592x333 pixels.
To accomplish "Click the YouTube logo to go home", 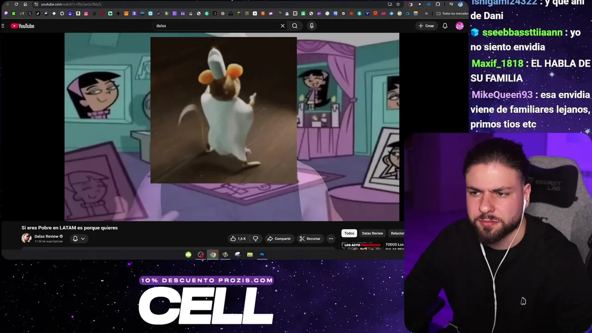I will click(x=23, y=26).
